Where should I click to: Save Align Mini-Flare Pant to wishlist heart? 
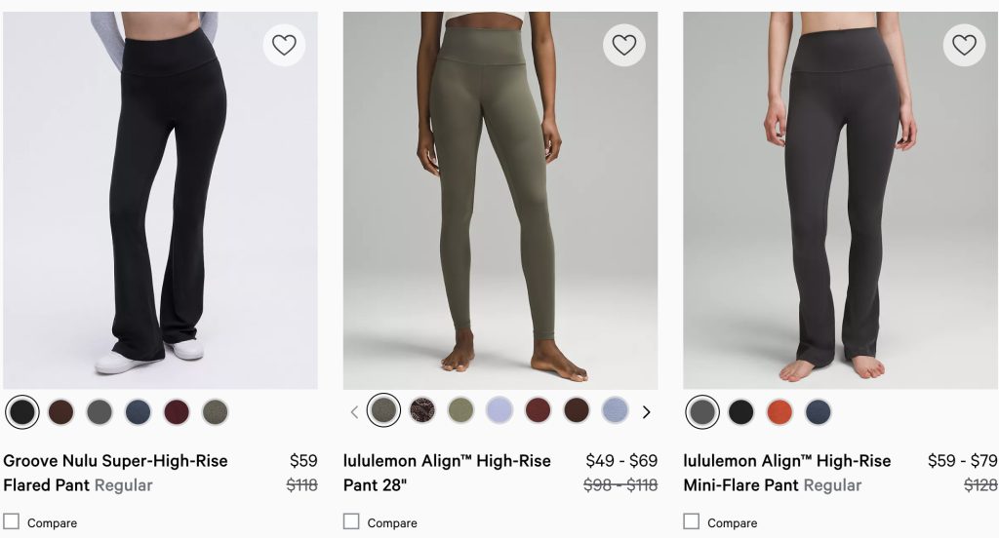click(964, 45)
